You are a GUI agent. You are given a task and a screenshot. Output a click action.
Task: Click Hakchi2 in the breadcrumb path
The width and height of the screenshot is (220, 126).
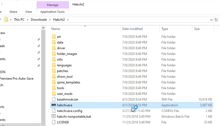point(59,20)
